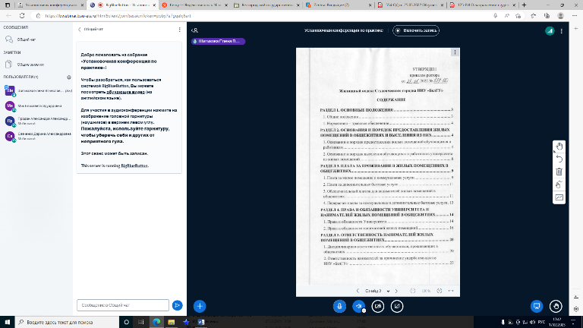This screenshot has height=328, width=583.
Task: Hide the presentation using the blue button
Action: [x=537, y=305]
